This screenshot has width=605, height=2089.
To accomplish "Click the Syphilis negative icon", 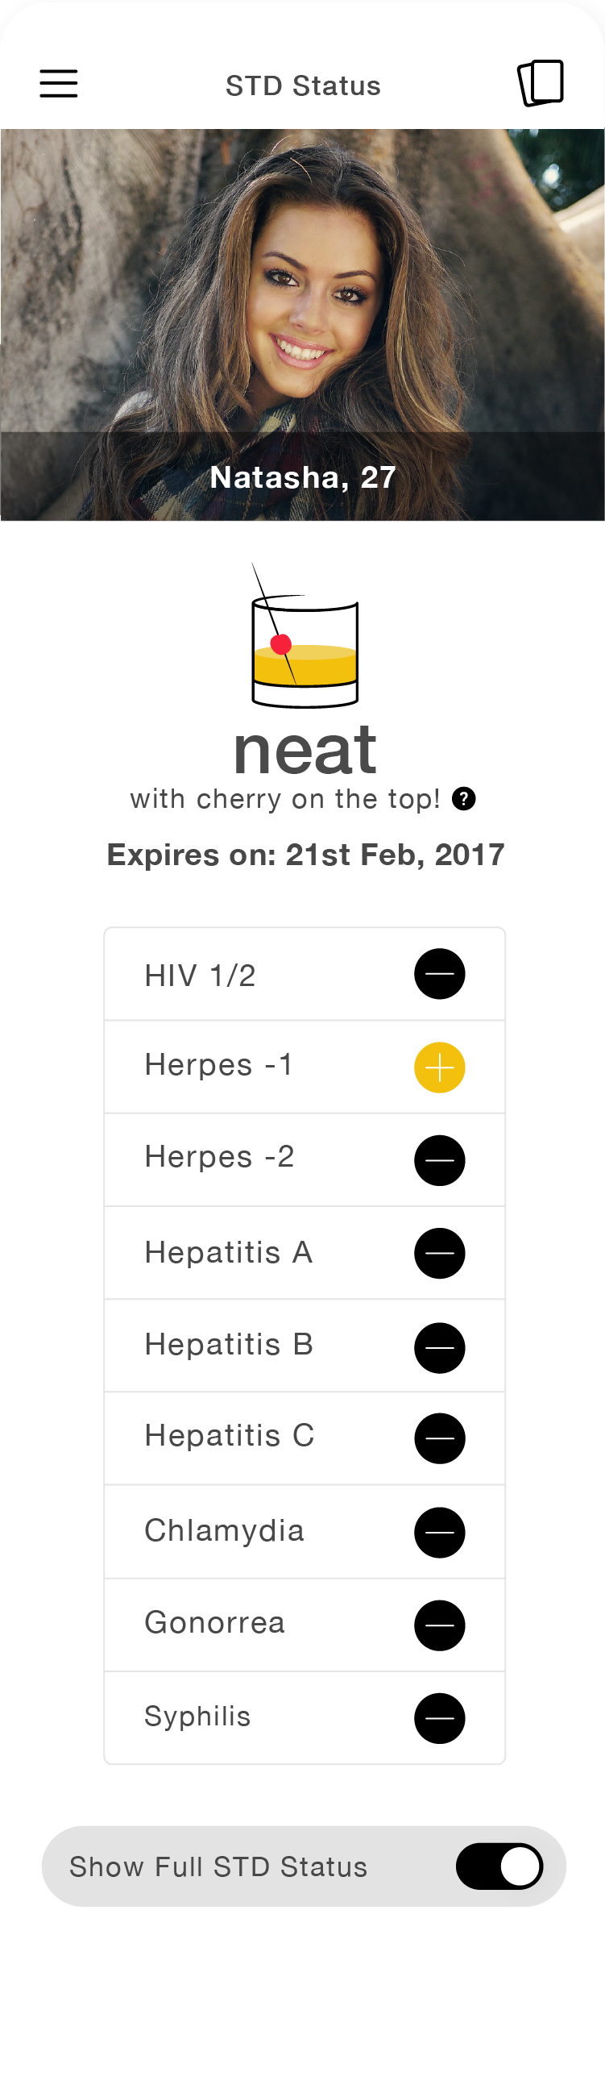I will click(x=440, y=1718).
